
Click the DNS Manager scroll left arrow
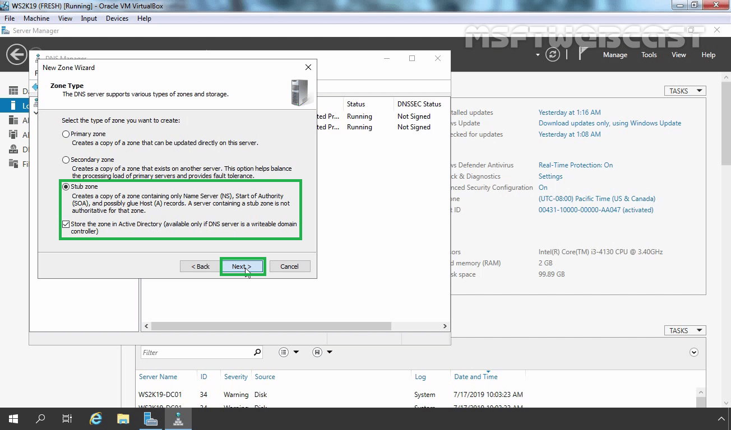point(146,326)
